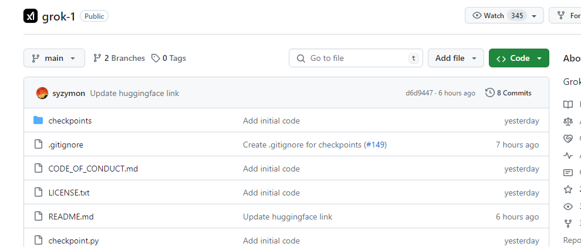Screen dimensions: 581x247
Task: Open pull request #149 link
Action: pos(376,145)
